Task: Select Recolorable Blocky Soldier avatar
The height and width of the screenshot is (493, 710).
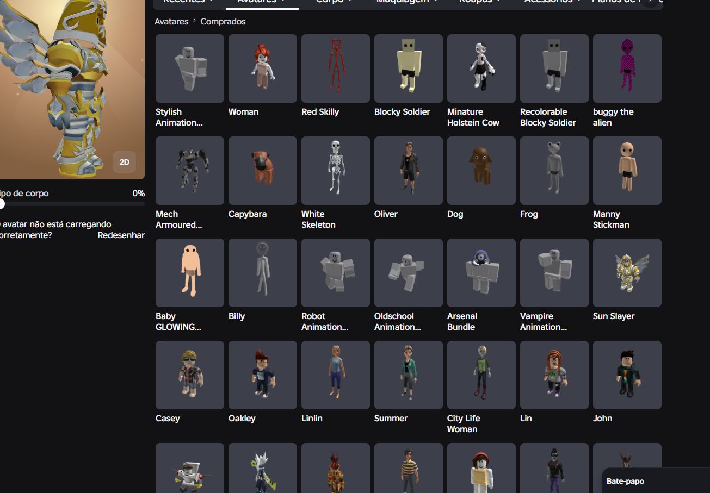Action: tap(554, 68)
